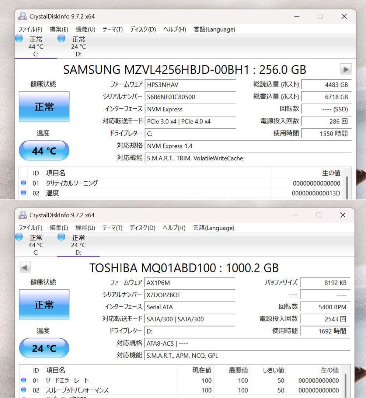366x398 pixels.
Task: Click the シリアルナンバー field showing S6B6NF0TC80500
Action: coord(191,97)
